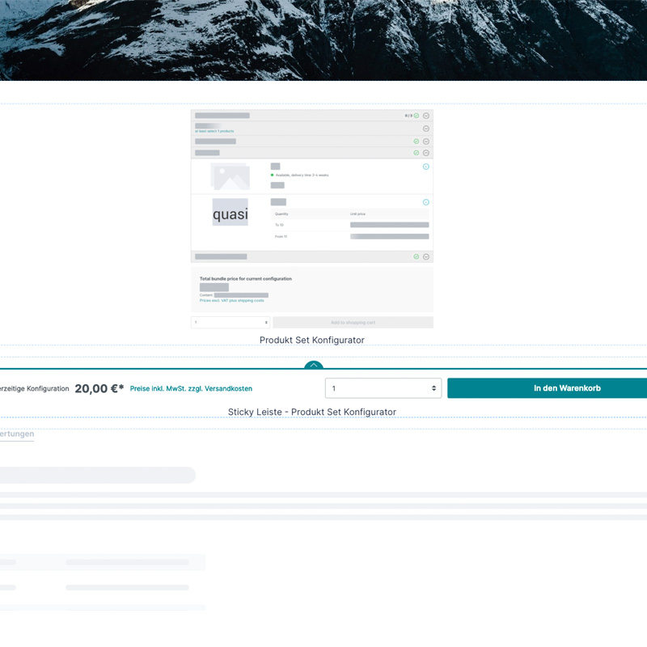Click the In den Warenkorb button
The image size is (647, 647).
(x=547, y=388)
